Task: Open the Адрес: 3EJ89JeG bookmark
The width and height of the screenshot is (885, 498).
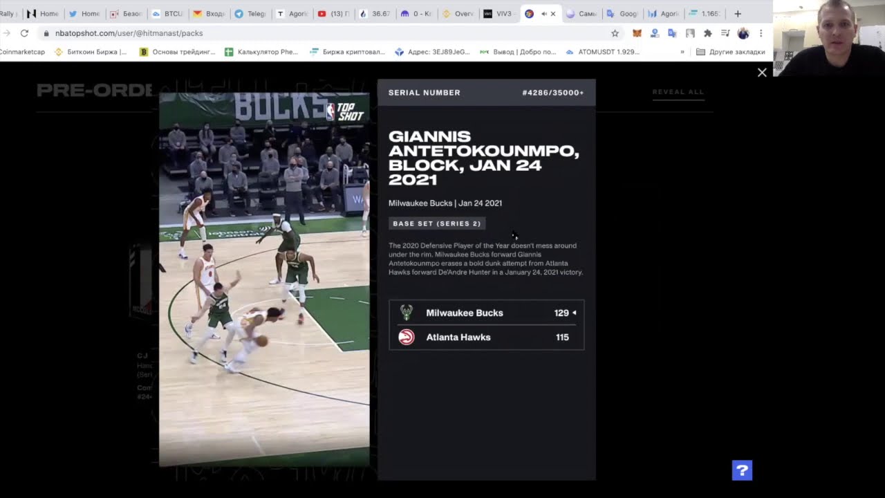Action: (x=432, y=52)
